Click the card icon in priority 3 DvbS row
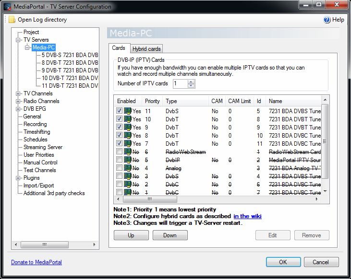351x279 pixels. (128, 176)
